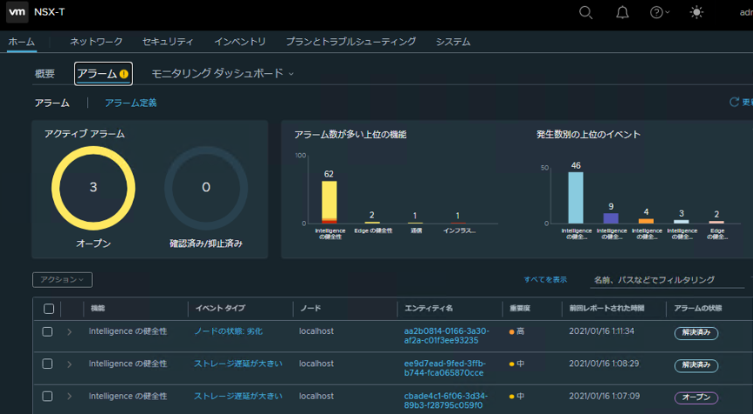Click the light blue bar showing 46
The image size is (753, 414).
[x=576, y=198]
